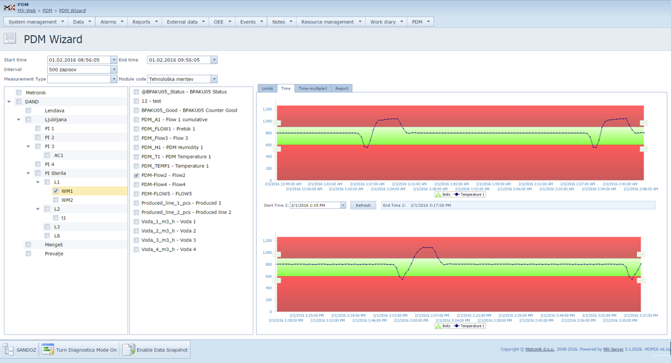Viewport: 671px width, 363px height.
Task: Collapse the PI 3 tree node
Action: coord(29,146)
